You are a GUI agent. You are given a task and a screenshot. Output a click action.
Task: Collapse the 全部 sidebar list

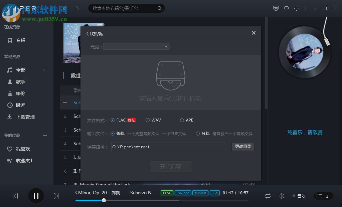coord(44,70)
